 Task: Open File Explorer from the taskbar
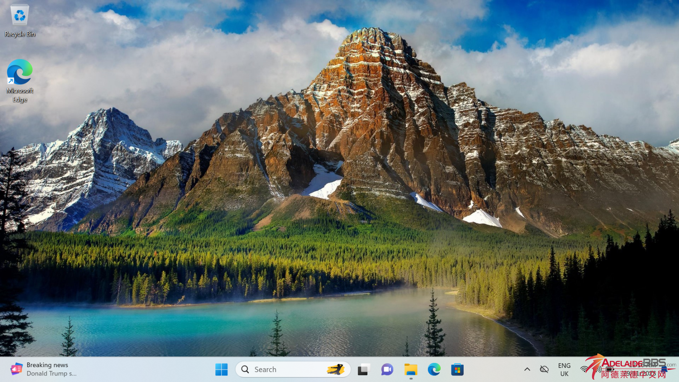tap(411, 369)
